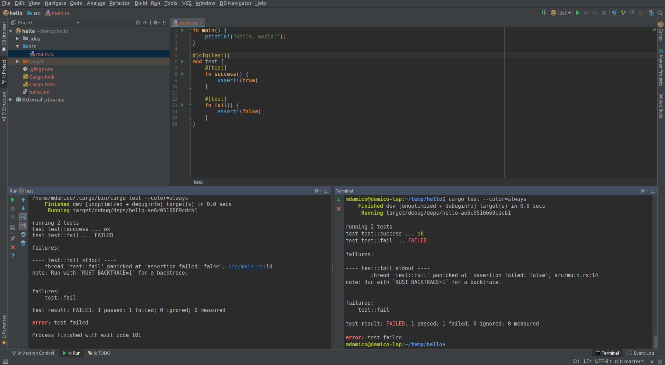Click Scroll from Source icon in Project panel
Viewport: 665px width, 365px height.
point(138,23)
